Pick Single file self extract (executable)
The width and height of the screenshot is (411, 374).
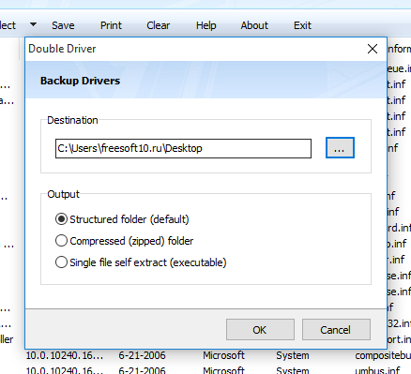tap(141, 262)
